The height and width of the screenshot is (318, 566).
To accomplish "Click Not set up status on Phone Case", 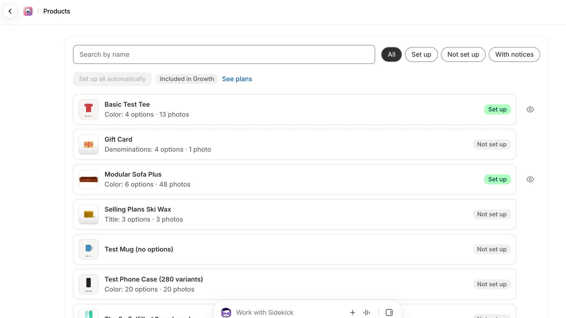I will coord(492,284).
